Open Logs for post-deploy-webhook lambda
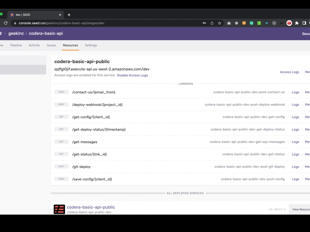Image resolution: width=310 pixels, height=232 pixels. (x=295, y=105)
